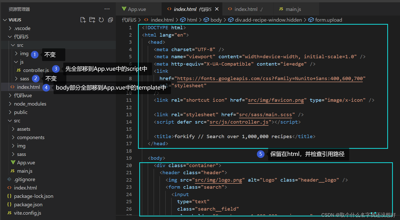
Task: Open package.json in the explorer
Action: click(x=28, y=204)
